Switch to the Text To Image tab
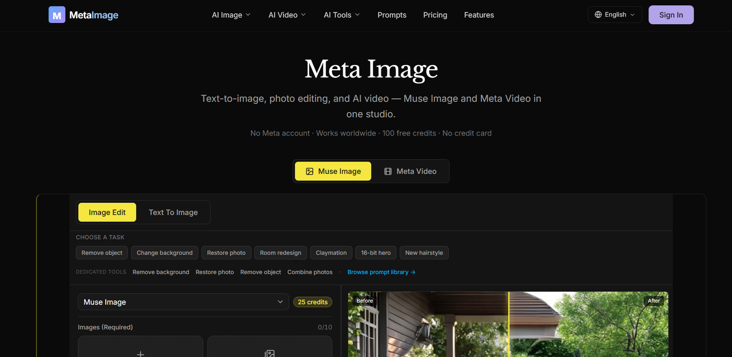 [173, 212]
